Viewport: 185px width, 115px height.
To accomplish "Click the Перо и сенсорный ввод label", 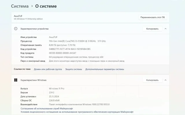I will (x=33, y=61).
